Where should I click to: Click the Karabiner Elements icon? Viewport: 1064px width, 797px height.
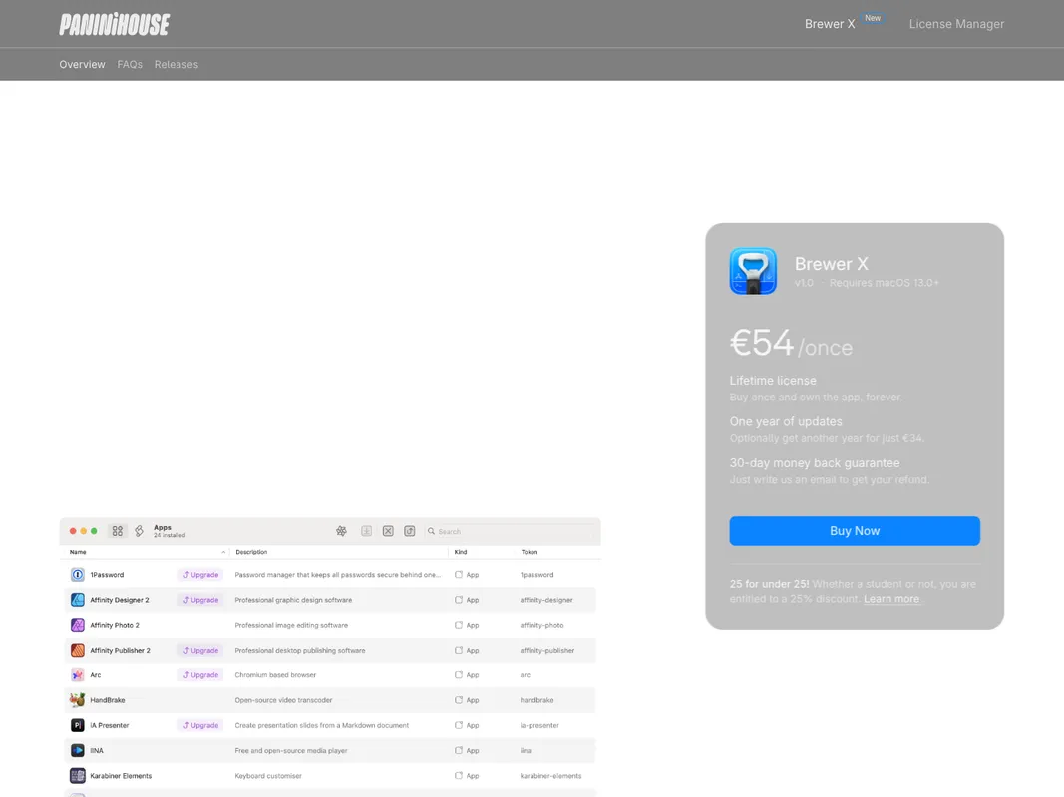coord(78,775)
